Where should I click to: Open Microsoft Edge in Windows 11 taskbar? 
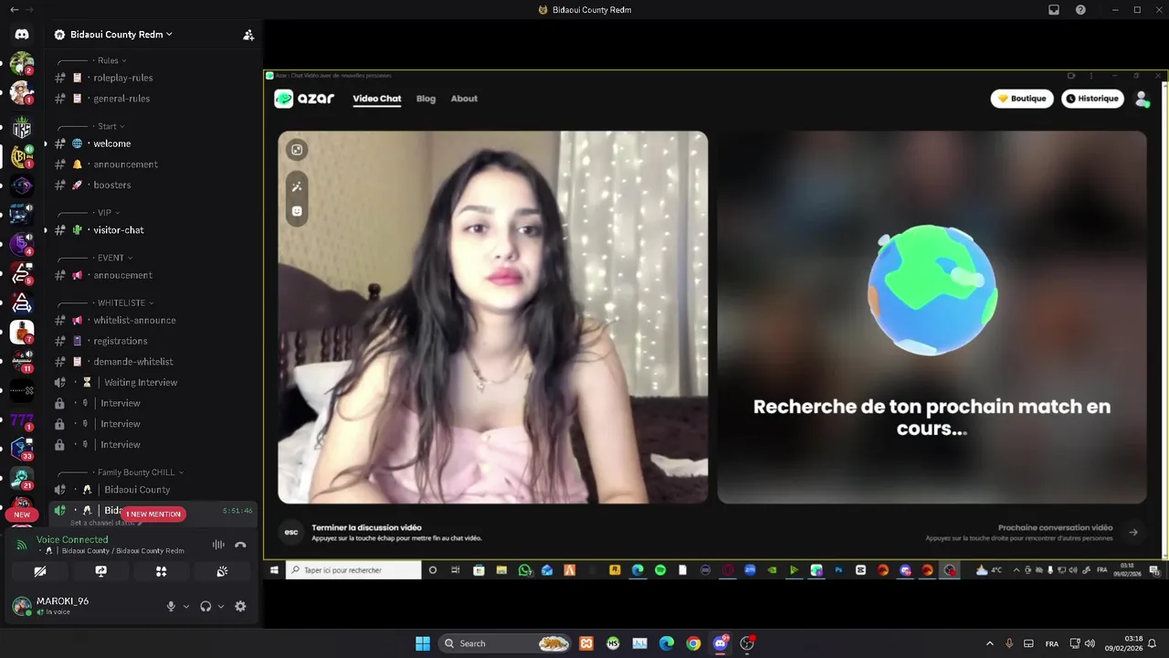(667, 643)
